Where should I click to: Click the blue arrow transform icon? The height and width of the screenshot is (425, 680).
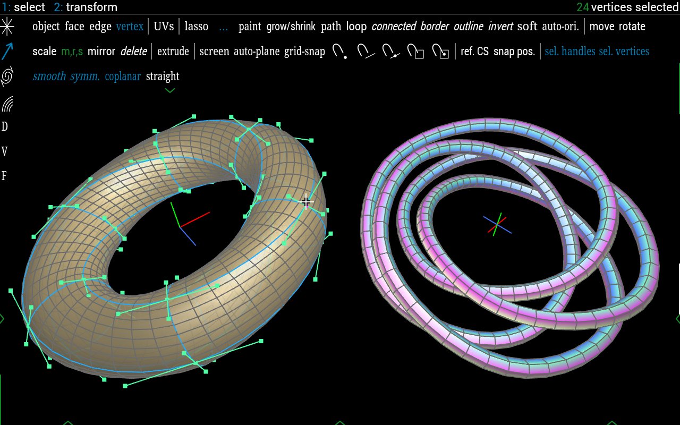coord(7,52)
